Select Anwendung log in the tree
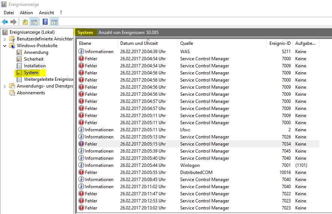332x214 pixels. (x=36, y=52)
